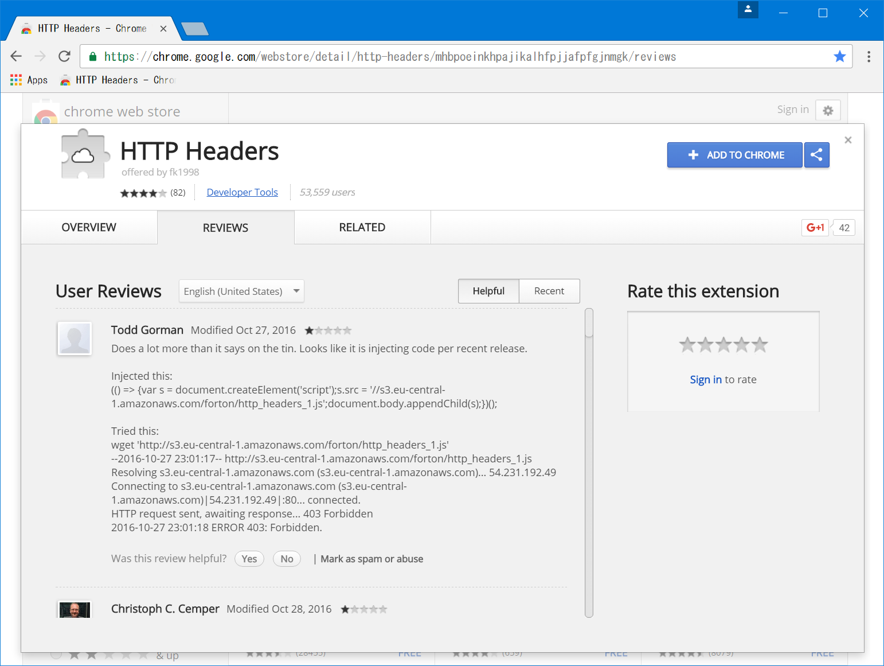
Task: Switch to the RELATED tab
Action: [362, 227]
